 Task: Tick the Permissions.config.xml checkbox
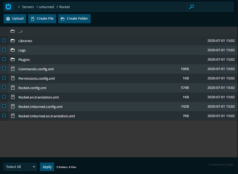click(4, 78)
